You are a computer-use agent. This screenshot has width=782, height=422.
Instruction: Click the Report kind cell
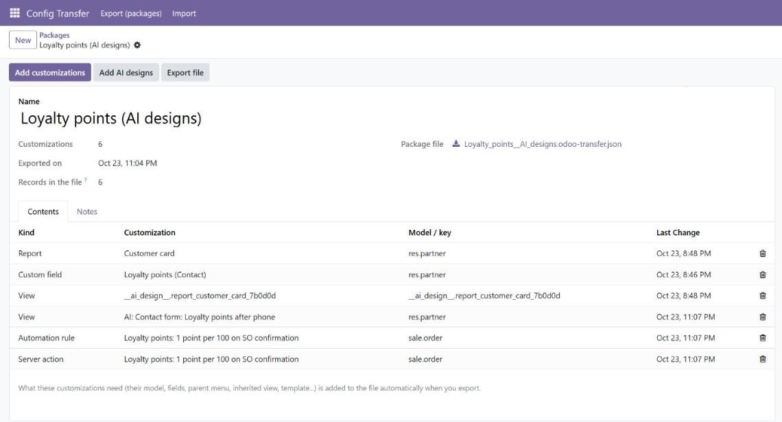(30, 253)
